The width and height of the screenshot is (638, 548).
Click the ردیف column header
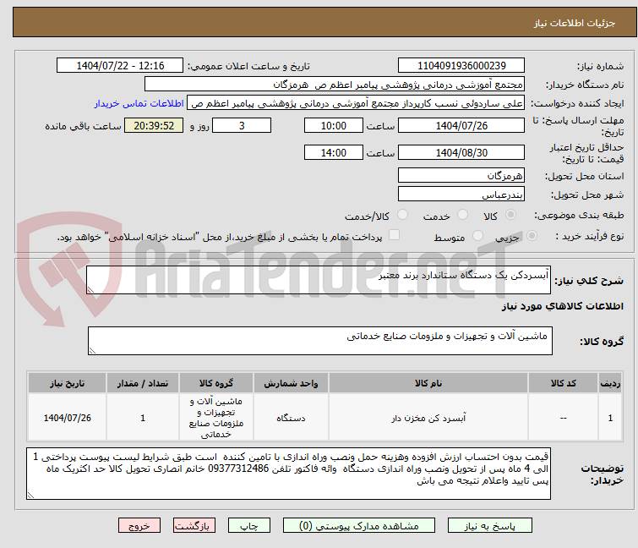click(610, 383)
